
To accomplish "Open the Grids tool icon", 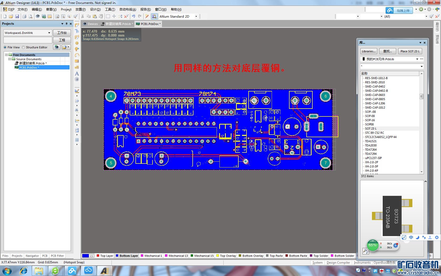I will [77, 140].
